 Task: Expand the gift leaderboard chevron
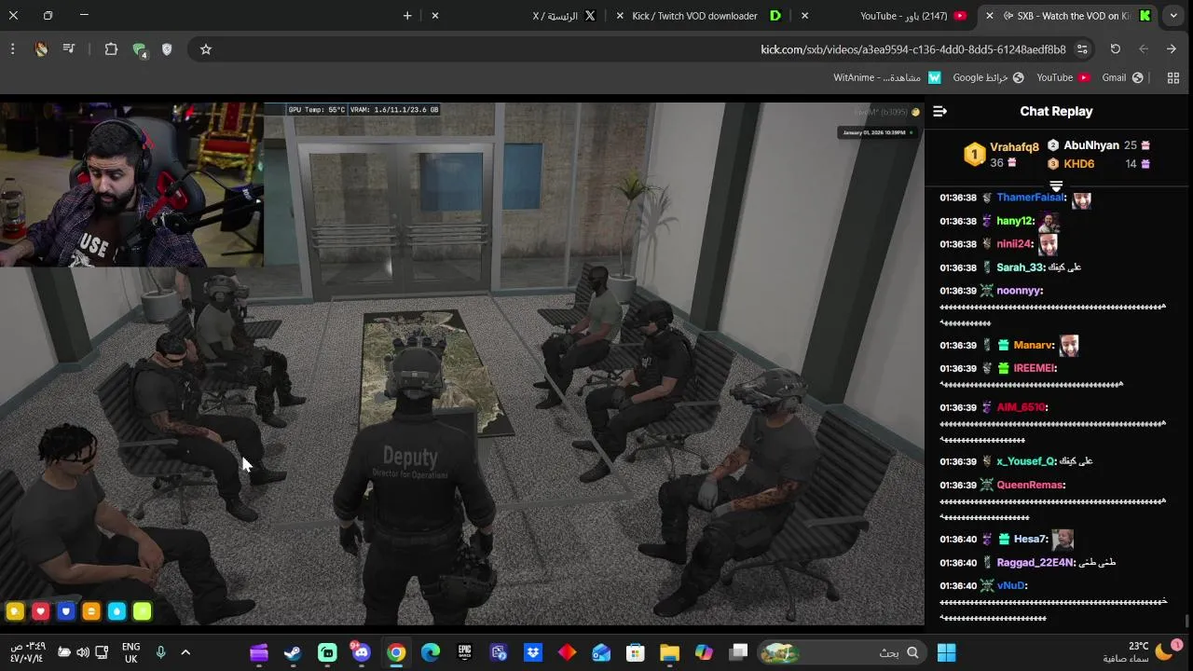tap(1056, 186)
